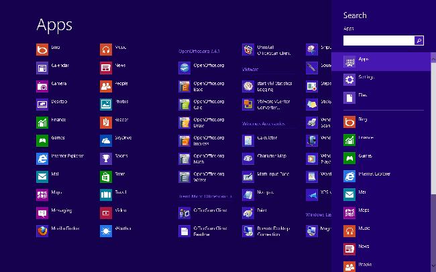The width and height of the screenshot is (436, 272).
Task: Launch VMware vCenter Converter
Action: [248, 105]
